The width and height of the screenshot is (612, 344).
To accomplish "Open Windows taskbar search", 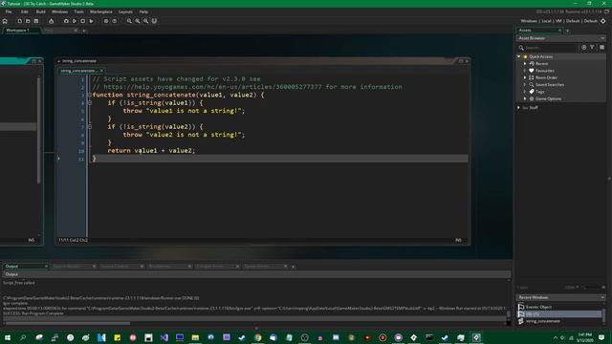I will click(23, 337).
